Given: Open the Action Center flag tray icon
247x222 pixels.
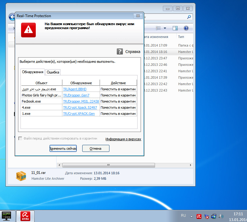Looking at the screenshot, I should click(207, 216).
